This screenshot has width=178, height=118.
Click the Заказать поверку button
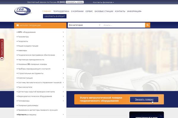[144, 99]
